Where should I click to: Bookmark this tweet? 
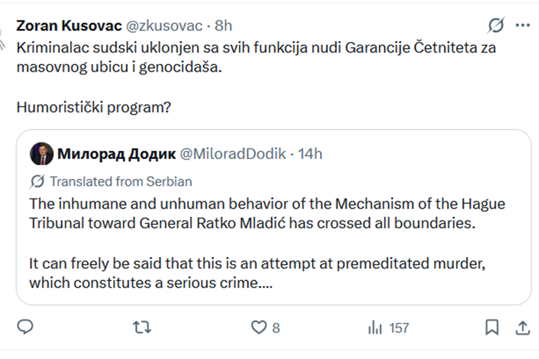[x=492, y=327]
